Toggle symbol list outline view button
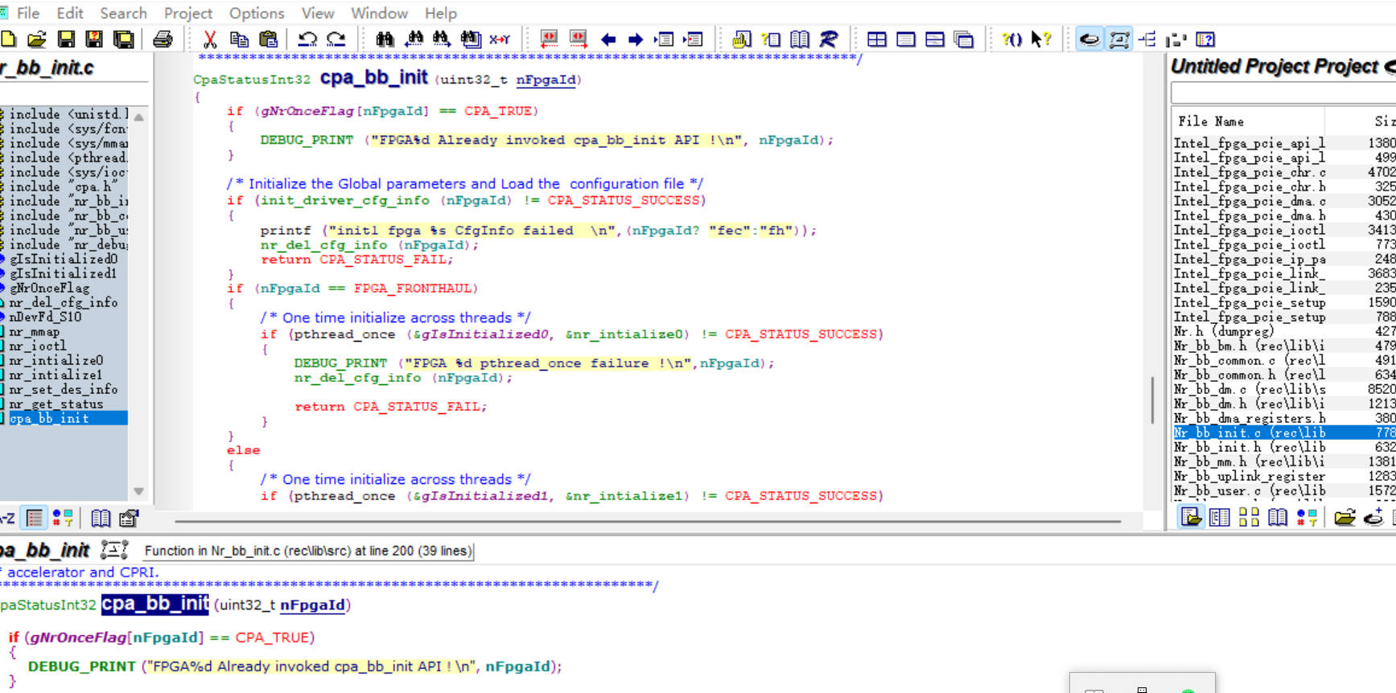1396x693 pixels. 34,518
